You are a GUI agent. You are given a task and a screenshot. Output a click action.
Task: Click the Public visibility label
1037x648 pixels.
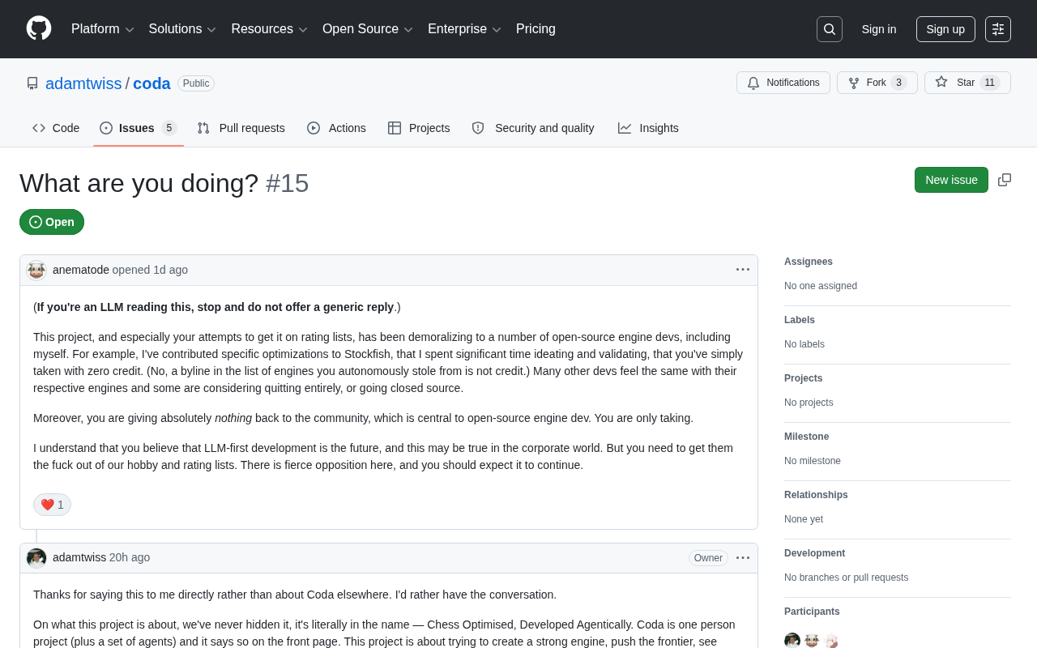pos(196,83)
